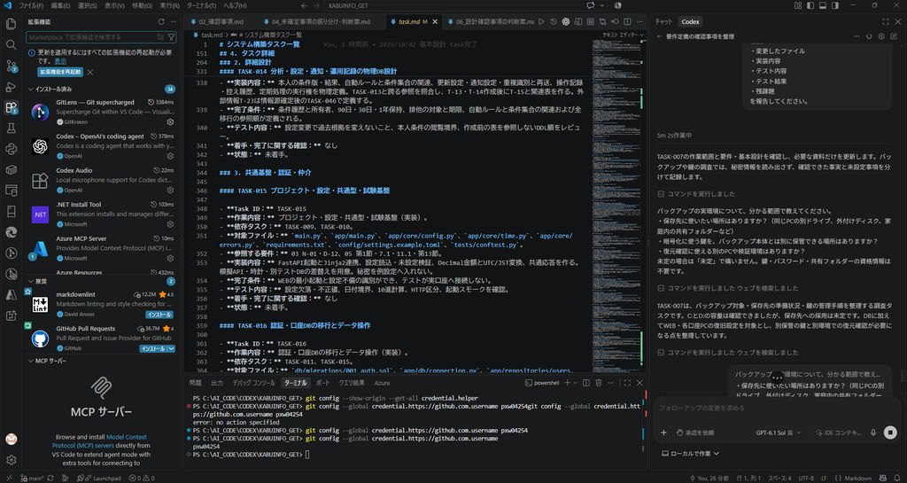This screenshot has height=483, width=907.
Task: Switch to デバッグ コンソール panel tab
Action: click(x=253, y=383)
